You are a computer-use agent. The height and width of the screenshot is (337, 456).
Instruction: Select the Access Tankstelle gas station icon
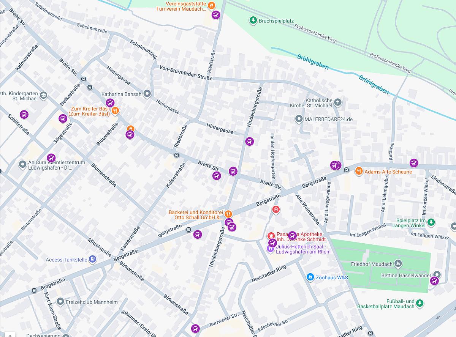[92, 260]
